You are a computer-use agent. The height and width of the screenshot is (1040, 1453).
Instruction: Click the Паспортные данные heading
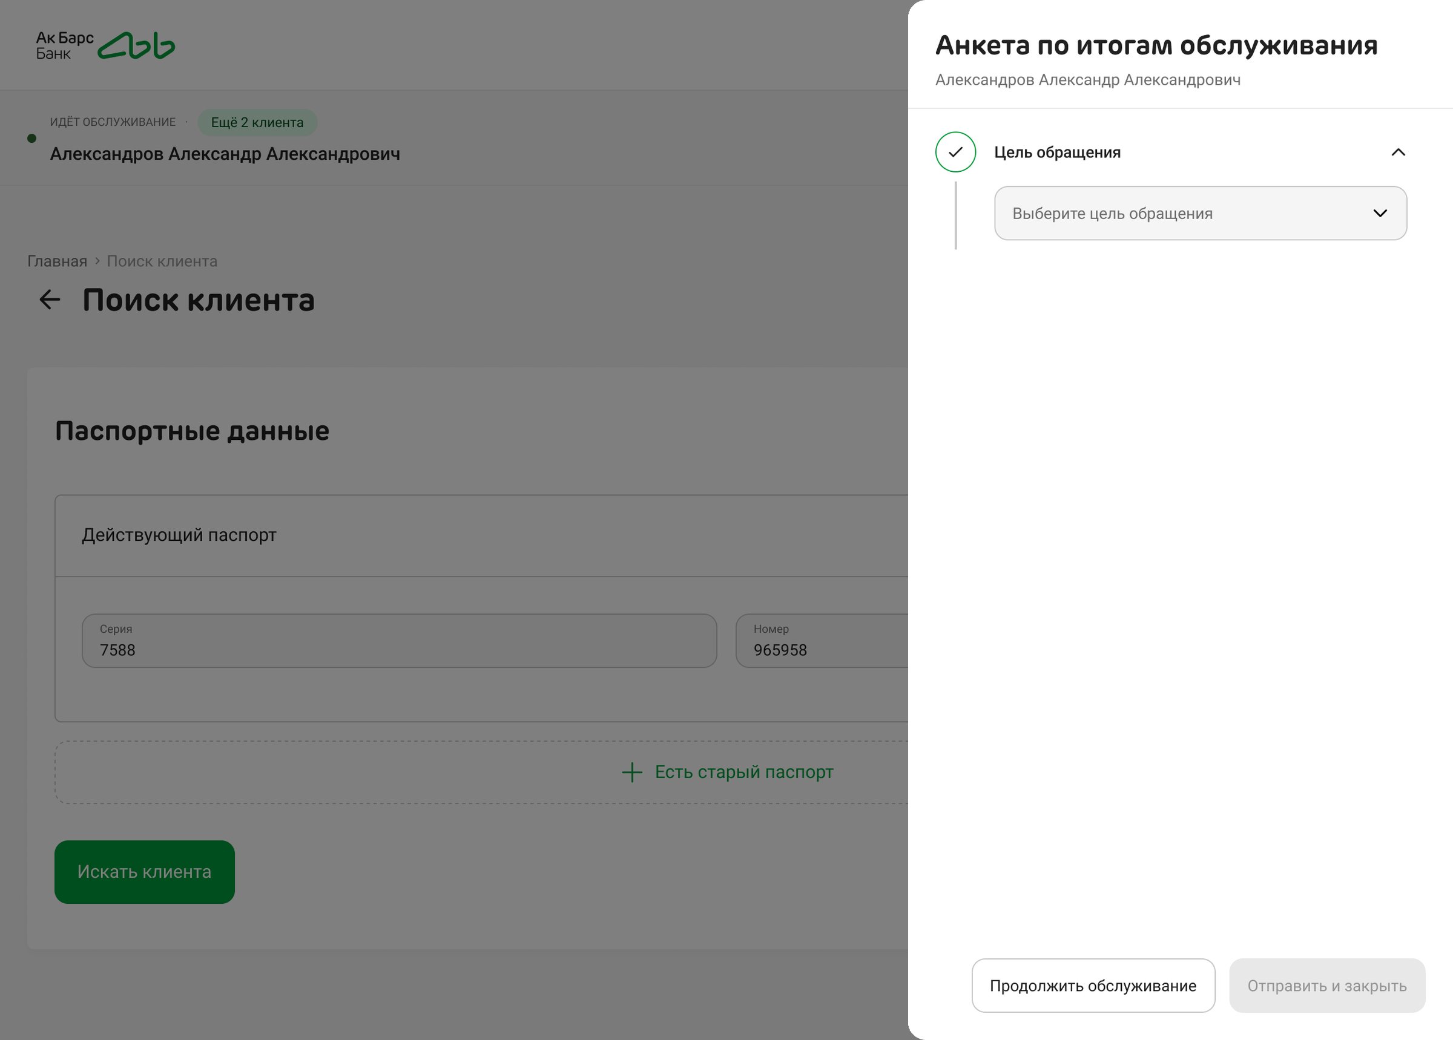point(192,431)
